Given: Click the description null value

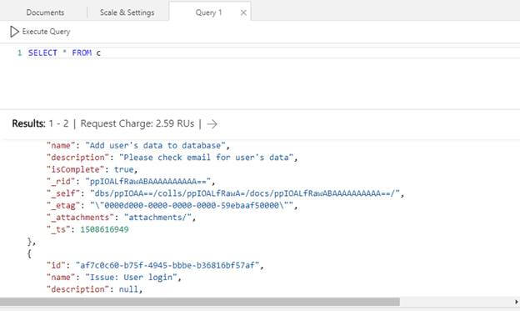Looking at the screenshot, I should (x=128, y=289).
